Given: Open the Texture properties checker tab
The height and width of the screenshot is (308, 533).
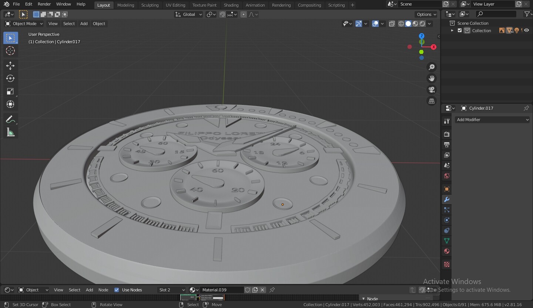Looking at the screenshot, I should click(x=447, y=264).
